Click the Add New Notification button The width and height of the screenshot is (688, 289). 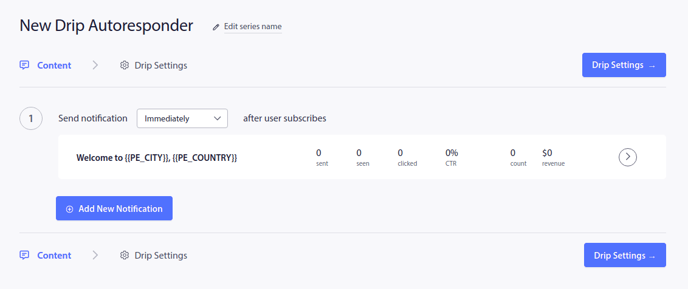coord(114,208)
